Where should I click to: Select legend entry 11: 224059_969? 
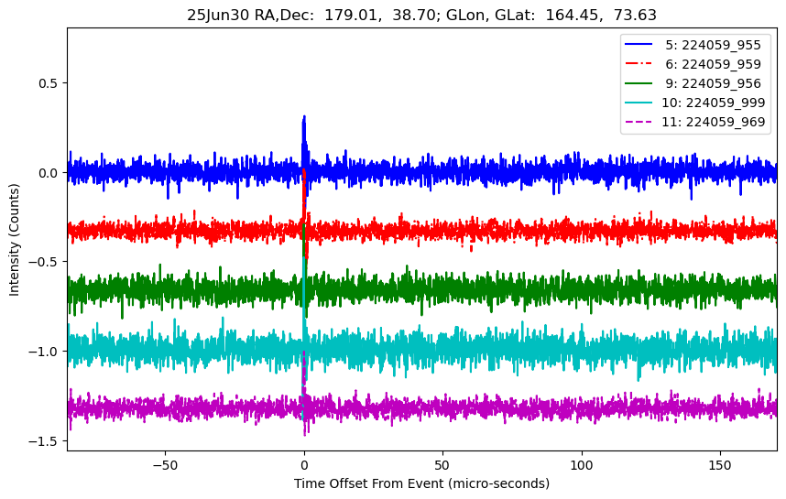[694, 122]
